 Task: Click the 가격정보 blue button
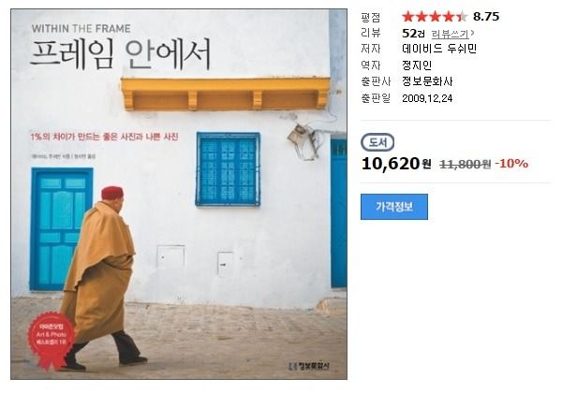394,207
